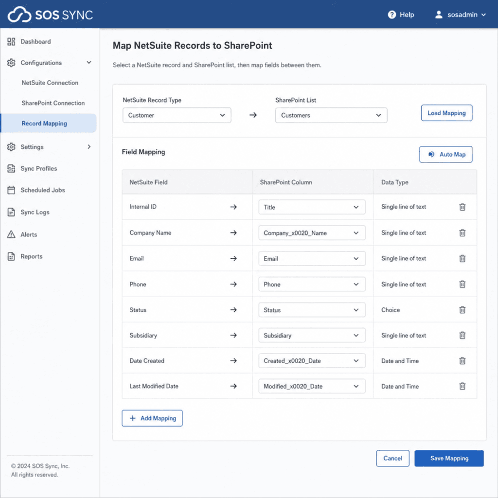Click the Last Modified Date field name
498x498 pixels.
tap(154, 386)
